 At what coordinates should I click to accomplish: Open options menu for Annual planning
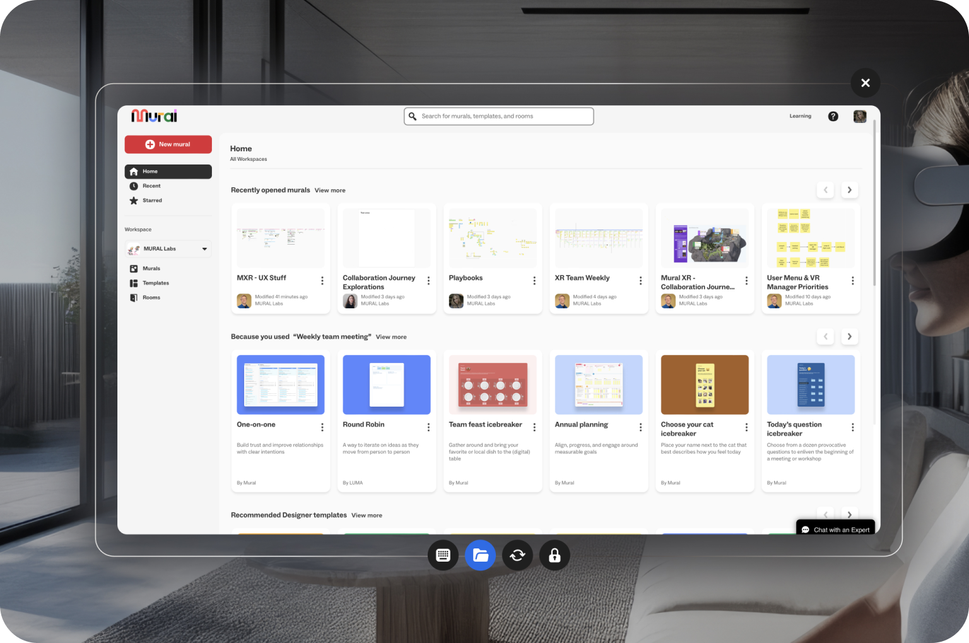[x=640, y=427]
